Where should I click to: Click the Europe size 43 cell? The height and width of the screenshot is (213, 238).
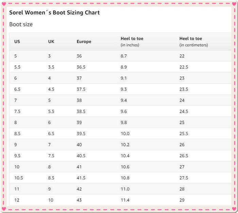pos(79,200)
